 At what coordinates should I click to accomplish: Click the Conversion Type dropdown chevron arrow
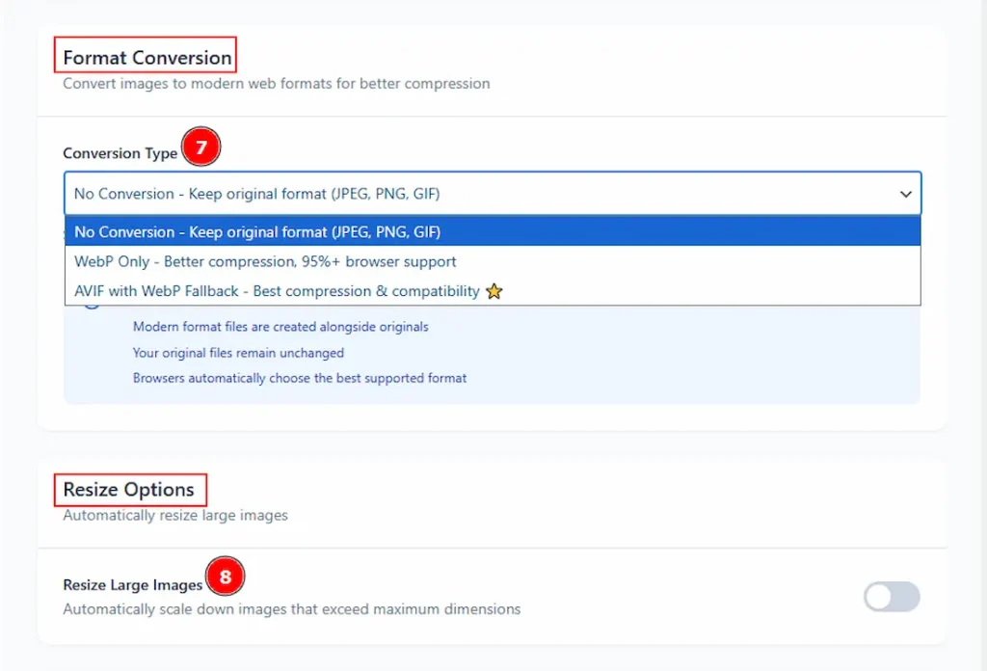point(905,194)
